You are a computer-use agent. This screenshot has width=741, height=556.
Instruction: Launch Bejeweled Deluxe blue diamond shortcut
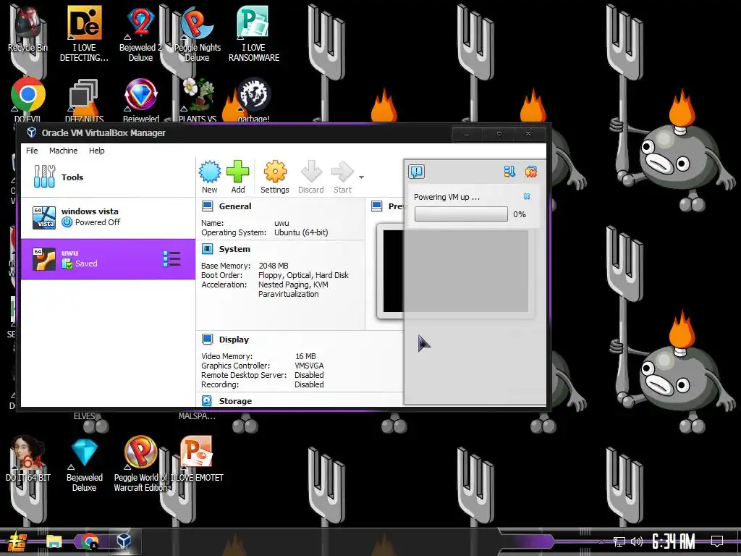coord(84,463)
